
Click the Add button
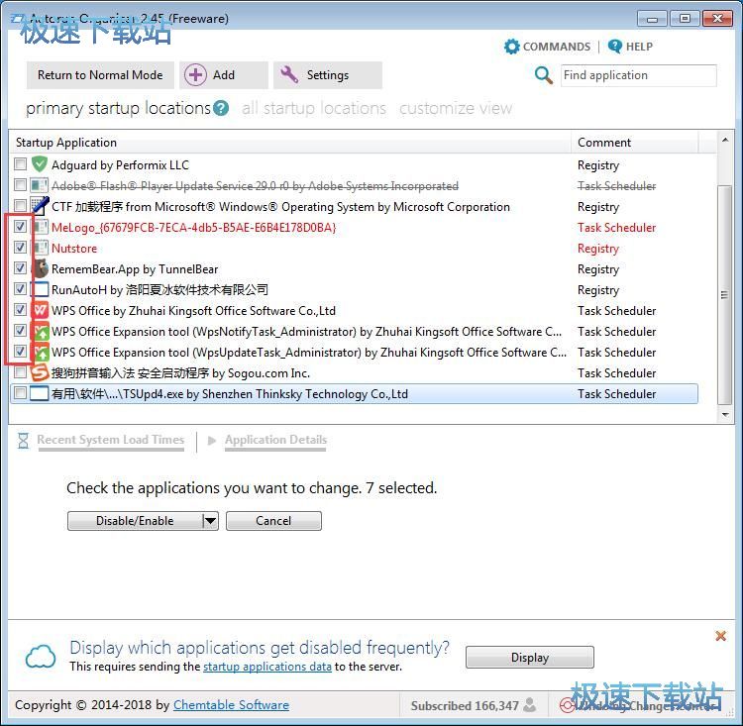pyautogui.click(x=224, y=75)
